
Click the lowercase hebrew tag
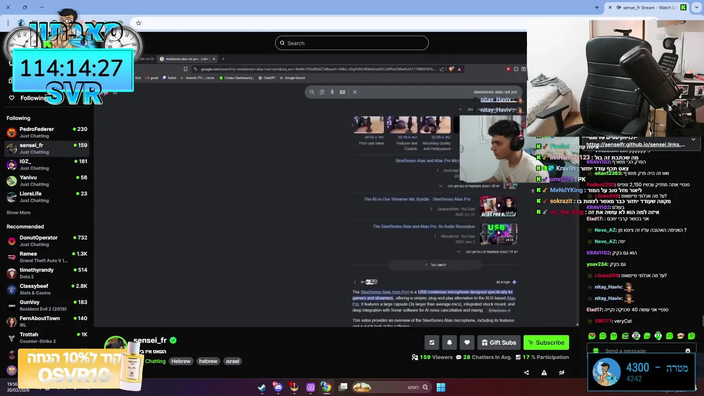(208, 361)
